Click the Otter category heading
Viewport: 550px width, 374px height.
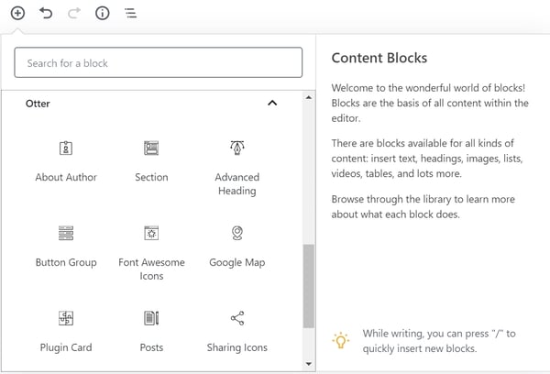pos(38,104)
